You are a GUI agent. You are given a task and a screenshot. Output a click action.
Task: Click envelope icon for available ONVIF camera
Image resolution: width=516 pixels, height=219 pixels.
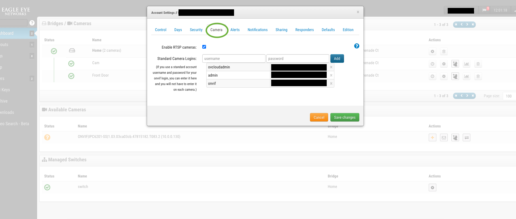tap(444, 138)
